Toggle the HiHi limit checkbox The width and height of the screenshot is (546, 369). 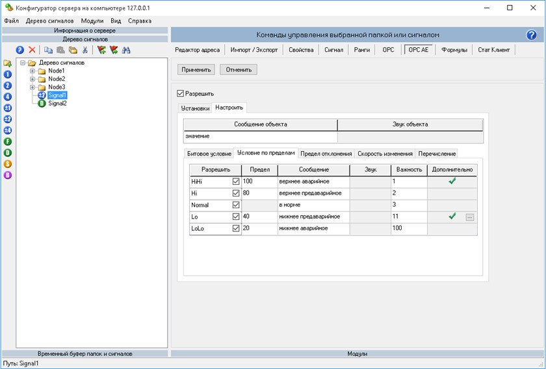point(235,182)
